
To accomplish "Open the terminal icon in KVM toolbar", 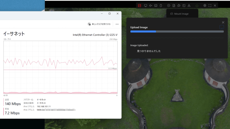I will (x=184, y=5).
